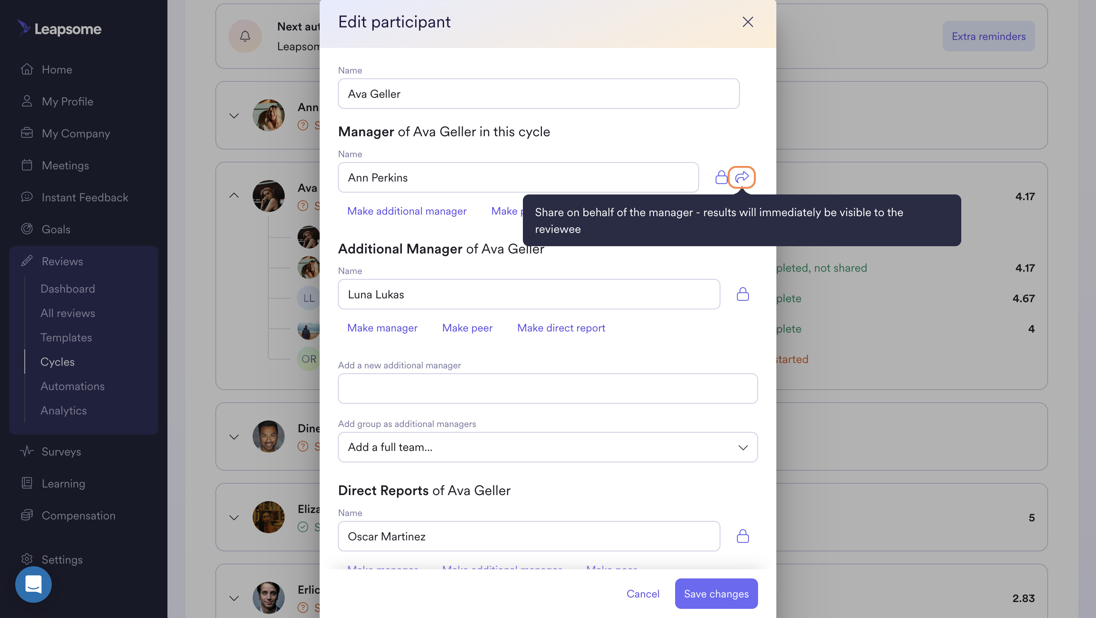1096x618 pixels.
Task: Open My Company section
Action: (x=76, y=133)
